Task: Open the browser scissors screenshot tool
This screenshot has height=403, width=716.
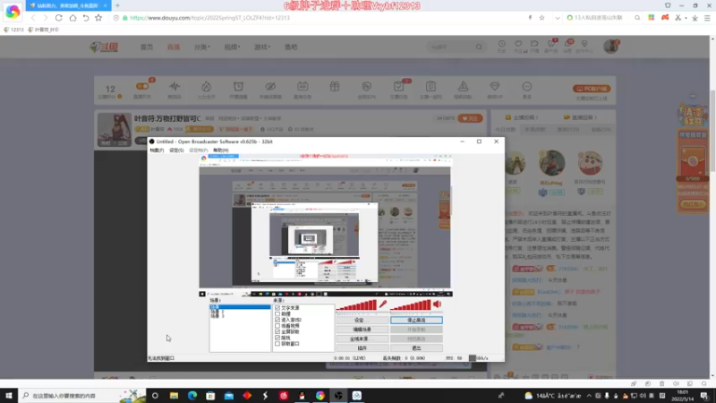Action: pos(678,18)
